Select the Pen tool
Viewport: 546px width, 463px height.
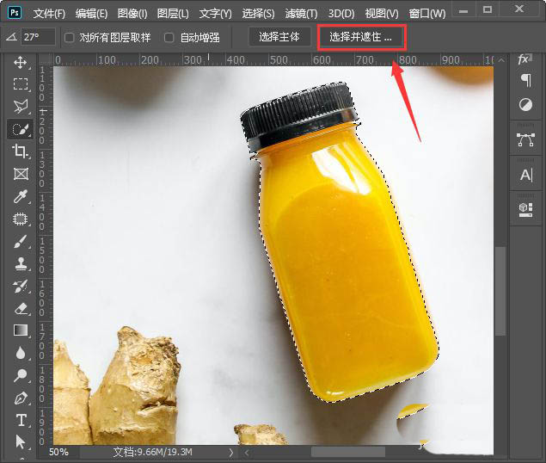(21, 398)
